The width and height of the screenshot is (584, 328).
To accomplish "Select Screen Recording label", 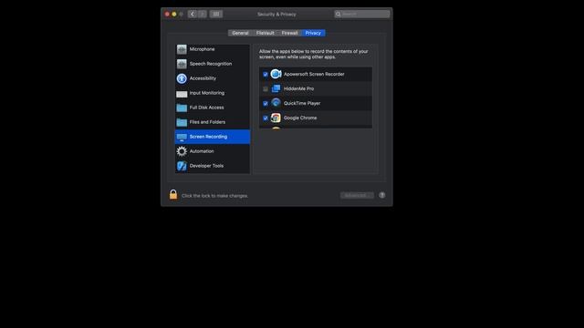I will (x=208, y=137).
